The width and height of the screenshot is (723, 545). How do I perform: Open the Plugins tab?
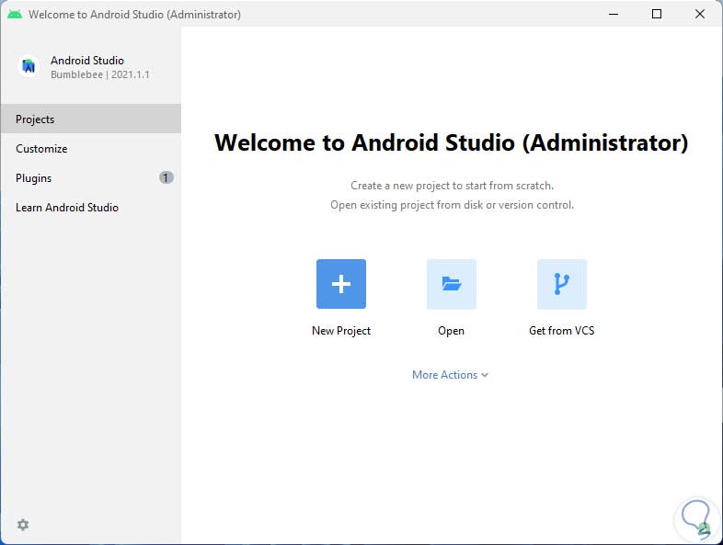[x=91, y=177]
